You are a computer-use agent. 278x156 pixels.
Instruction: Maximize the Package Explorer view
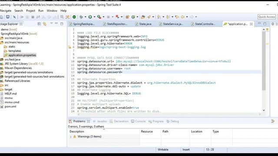click(x=62, y=24)
